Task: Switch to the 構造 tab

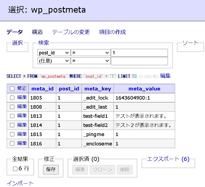Action: coord(37,32)
